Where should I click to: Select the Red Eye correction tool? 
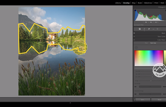(x=153, y=29)
